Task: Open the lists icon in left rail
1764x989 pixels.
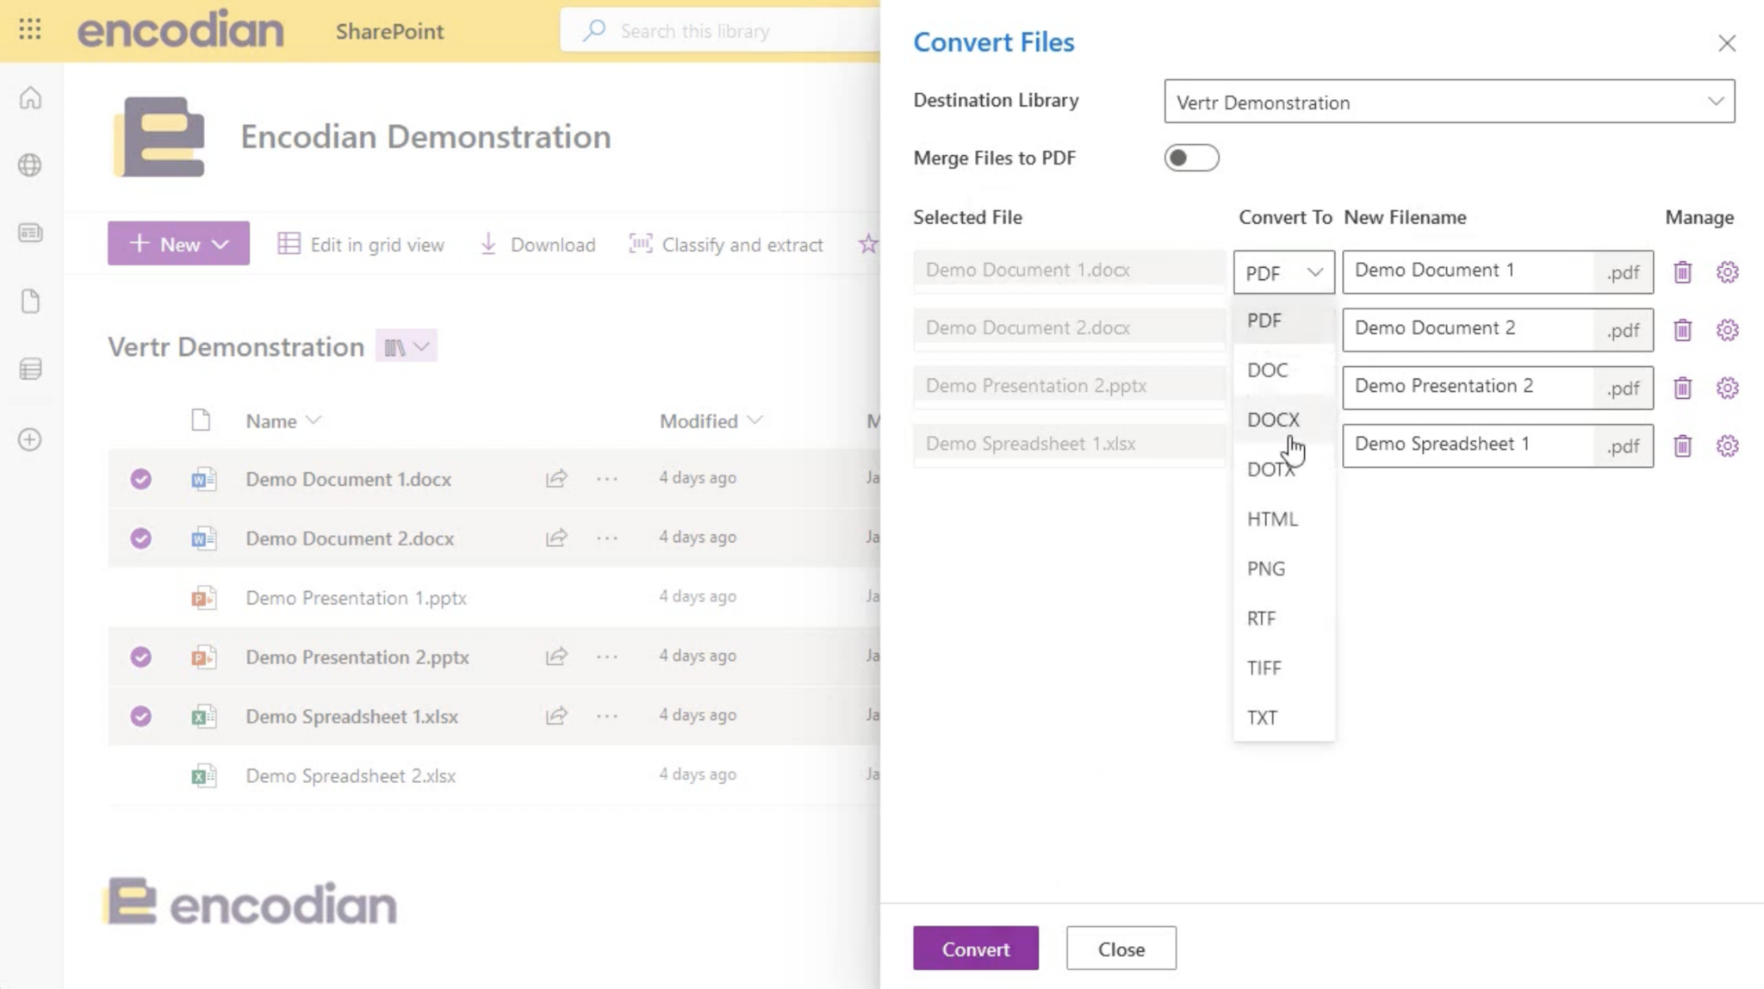Action: [x=30, y=370]
